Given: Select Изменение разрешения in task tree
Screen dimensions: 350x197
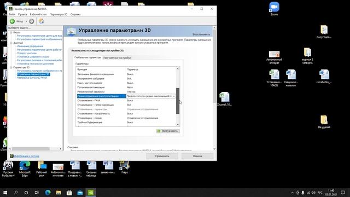Looking at the screenshot, I should click(30, 46).
